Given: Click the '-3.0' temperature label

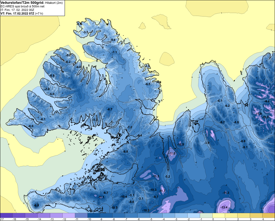Looking at the screenshot, I should coord(147,66).
